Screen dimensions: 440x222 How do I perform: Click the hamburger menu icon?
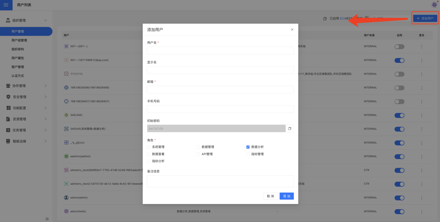(x=6, y=5)
